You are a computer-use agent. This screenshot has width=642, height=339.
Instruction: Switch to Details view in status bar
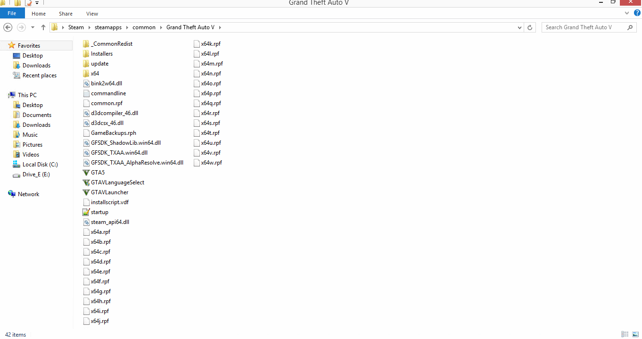click(x=625, y=334)
